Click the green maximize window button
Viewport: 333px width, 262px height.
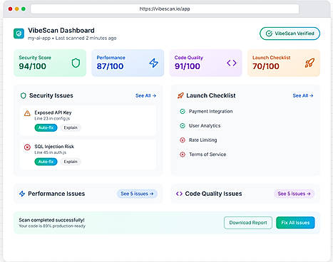pyautogui.click(x=24, y=9)
